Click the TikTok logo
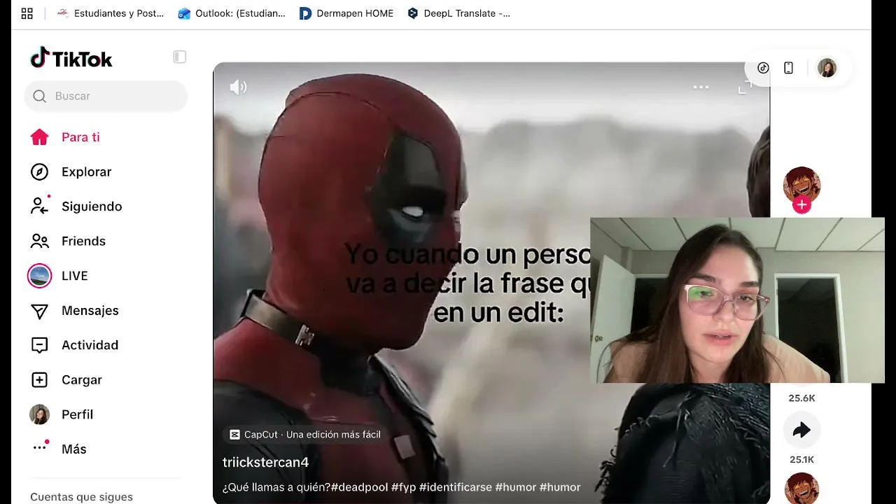Image resolution: width=896 pixels, height=504 pixels. pyautogui.click(x=71, y=58)
